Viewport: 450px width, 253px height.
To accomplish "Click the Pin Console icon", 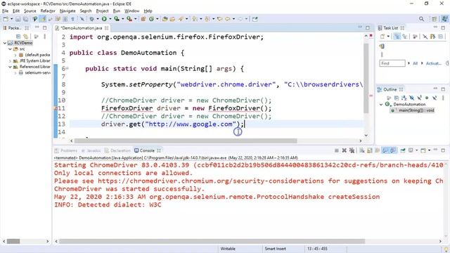I will point(403,150).
